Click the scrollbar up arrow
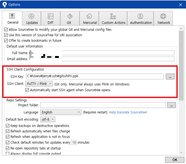 (181, 29)
